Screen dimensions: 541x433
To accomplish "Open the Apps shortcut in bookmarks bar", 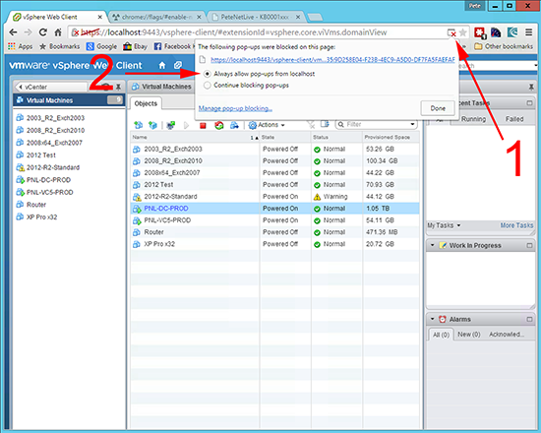I will click(21, 46).
